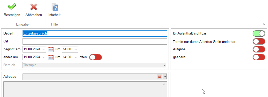Click into the empty Ort field

point(95,41)
